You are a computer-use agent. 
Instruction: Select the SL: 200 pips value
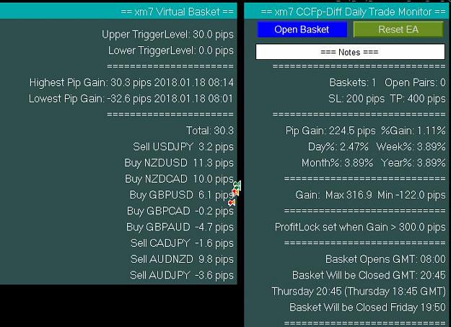356,99
